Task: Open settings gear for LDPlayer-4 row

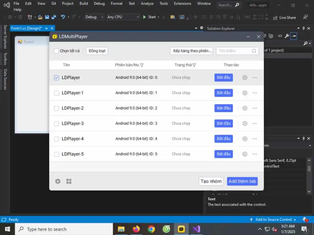Action: (245, 139)
